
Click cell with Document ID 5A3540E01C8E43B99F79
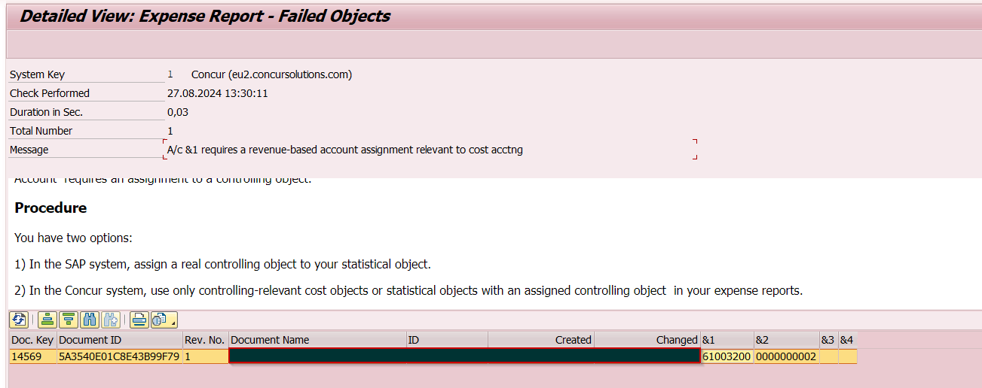(x=120, y=356)
